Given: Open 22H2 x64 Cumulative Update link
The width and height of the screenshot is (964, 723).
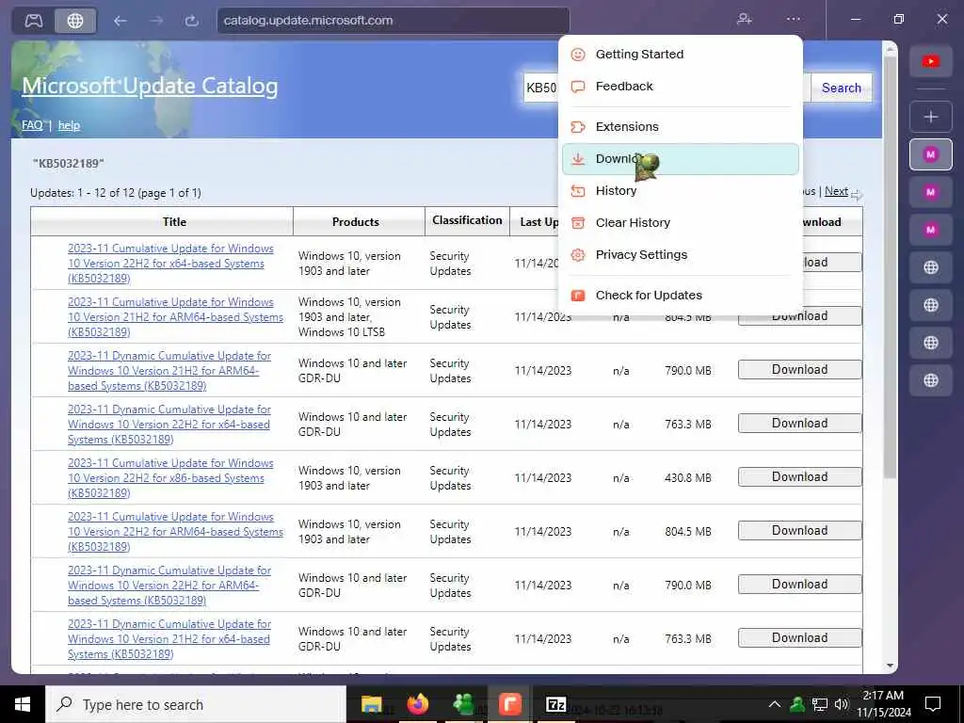Looking at the screenshot, I should (x=170, y=264).
